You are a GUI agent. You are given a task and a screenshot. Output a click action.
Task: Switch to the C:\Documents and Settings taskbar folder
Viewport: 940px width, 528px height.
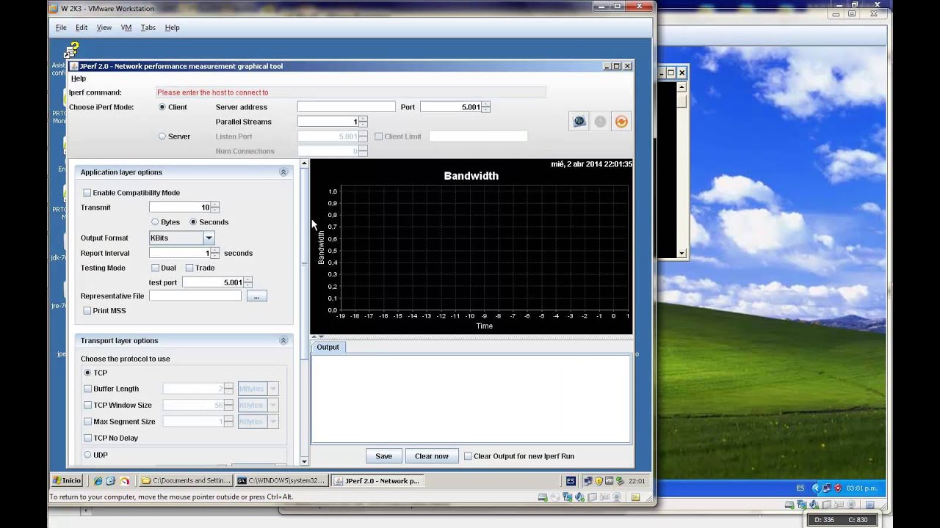(186, 481)
